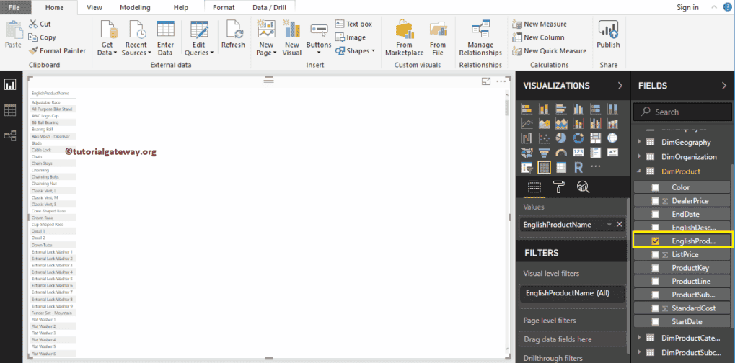Insert a Text box
The height and width of the screenshot is (363, 735).
353,24
